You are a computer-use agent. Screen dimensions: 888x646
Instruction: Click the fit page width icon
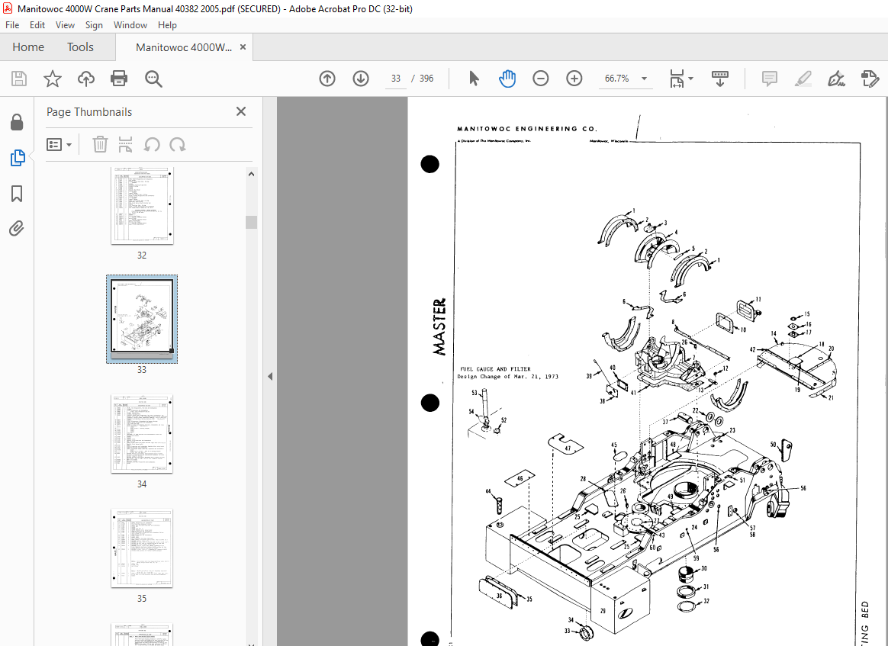(677, 79)
